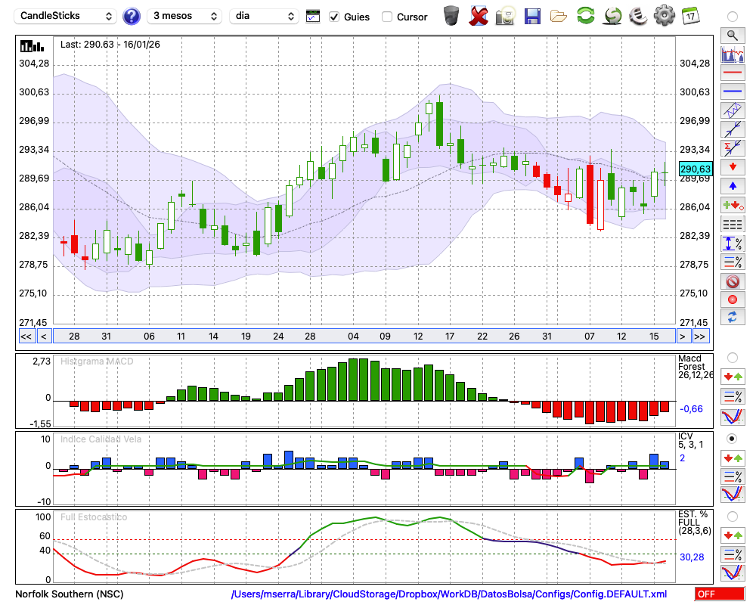Click the green refresh arrows icon
This screenshot has height=605, width=756.
pyautogui.click(x=585, y=16)
